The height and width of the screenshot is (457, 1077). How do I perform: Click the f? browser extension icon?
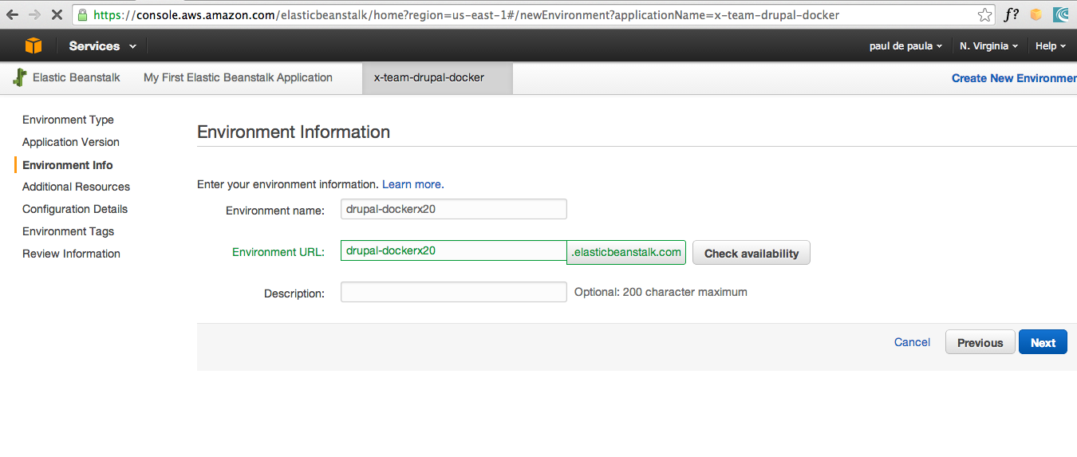[1012, 14]
